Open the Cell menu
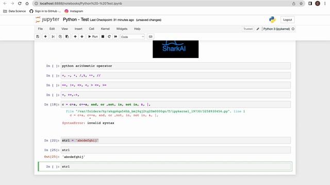Viewport: 330px width, 185px height. pyautogui.click(x=92, y=29)
